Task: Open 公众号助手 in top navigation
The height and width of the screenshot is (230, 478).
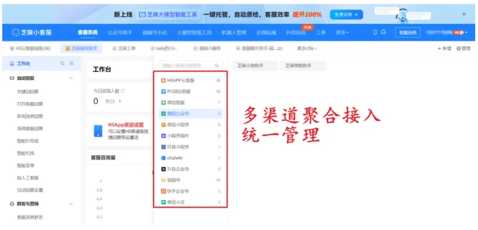Action: [120, 32]
